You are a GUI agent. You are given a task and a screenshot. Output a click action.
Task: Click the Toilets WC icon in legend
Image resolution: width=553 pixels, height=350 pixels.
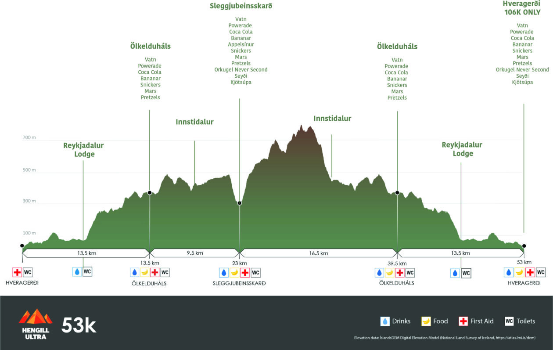(509, 321)
